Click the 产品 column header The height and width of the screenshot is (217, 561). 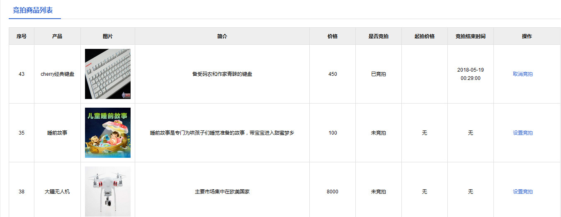(x=57, y=36)
